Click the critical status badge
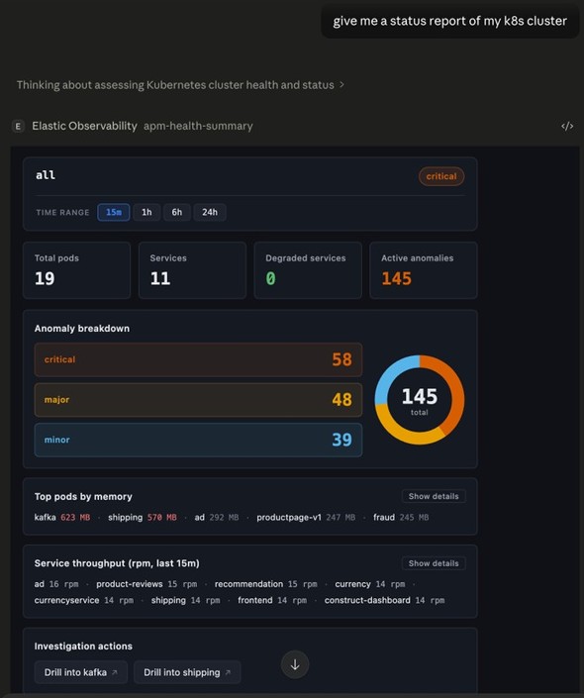The image size is (584, 698). [x=441, y=176]
